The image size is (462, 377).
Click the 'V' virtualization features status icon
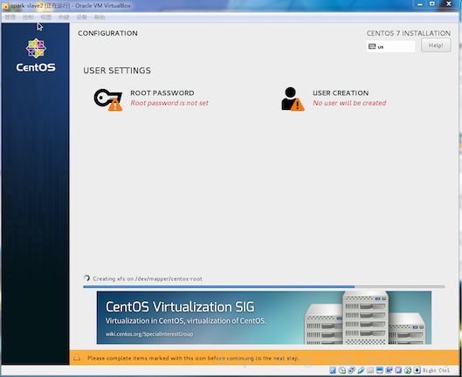point(398,370)
